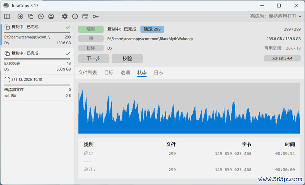This screenshot has height=185, width=305.
Task: Select the 状态 tab
Action: (142, 72)
